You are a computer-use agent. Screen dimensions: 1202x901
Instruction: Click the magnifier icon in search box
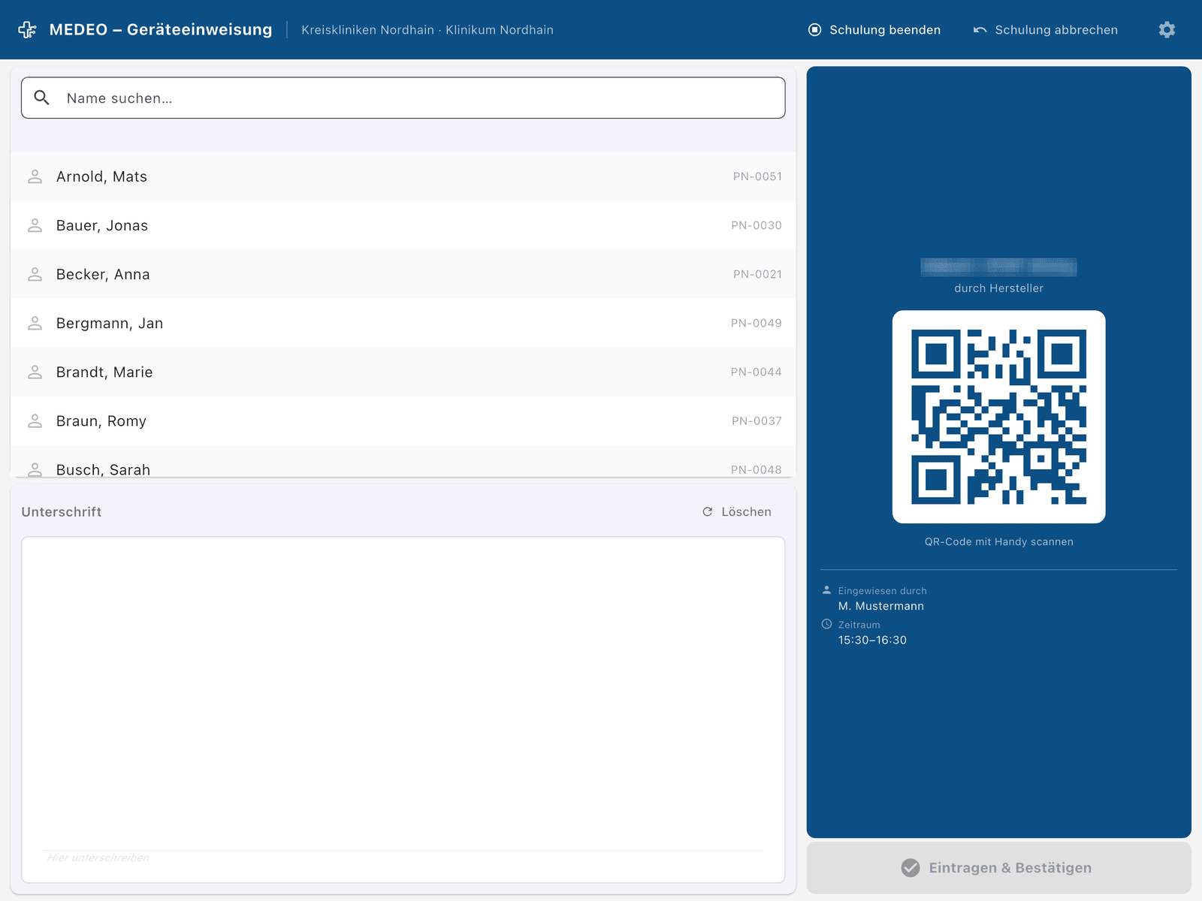pyautogui.click(x=42, y=98)
